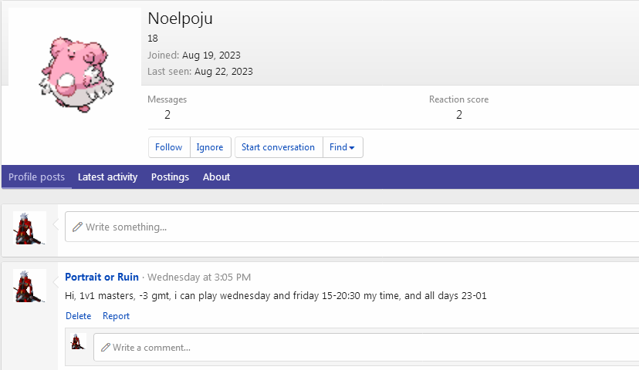Click avatar beside the Write something box
The width and height of the screenshot is (639, 370).
pos(30,227)
